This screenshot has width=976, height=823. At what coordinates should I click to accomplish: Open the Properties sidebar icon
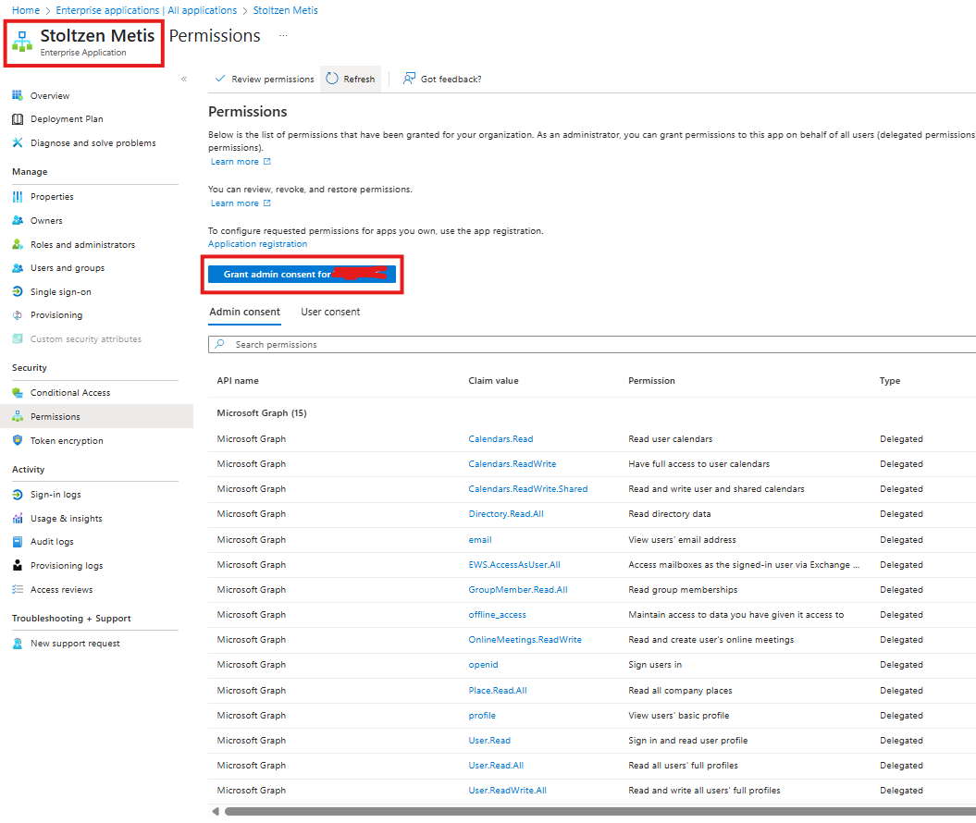tap(18, 197)
